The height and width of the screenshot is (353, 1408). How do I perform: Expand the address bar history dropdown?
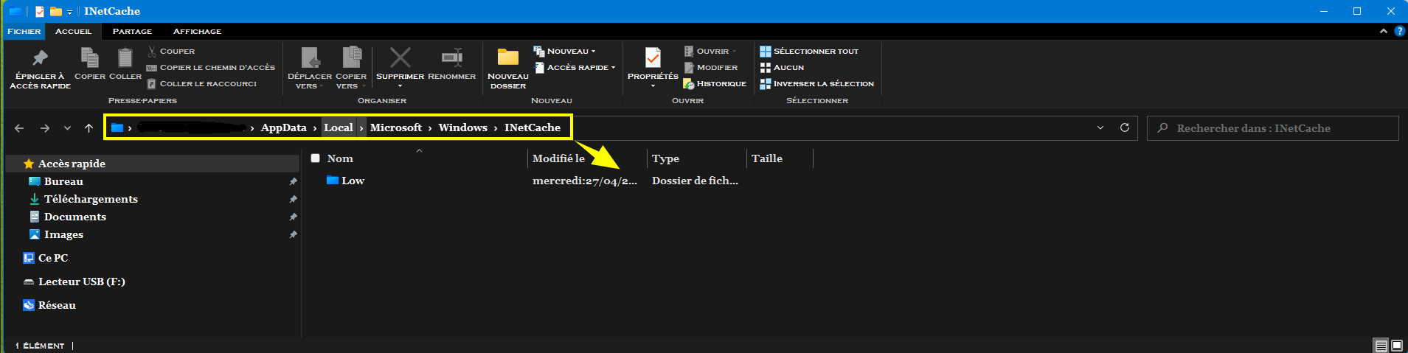(1100, 127)
